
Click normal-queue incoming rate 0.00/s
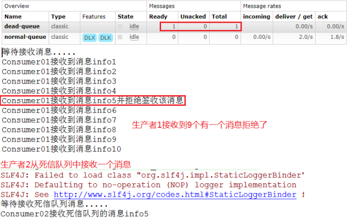(x=262, y=37)
